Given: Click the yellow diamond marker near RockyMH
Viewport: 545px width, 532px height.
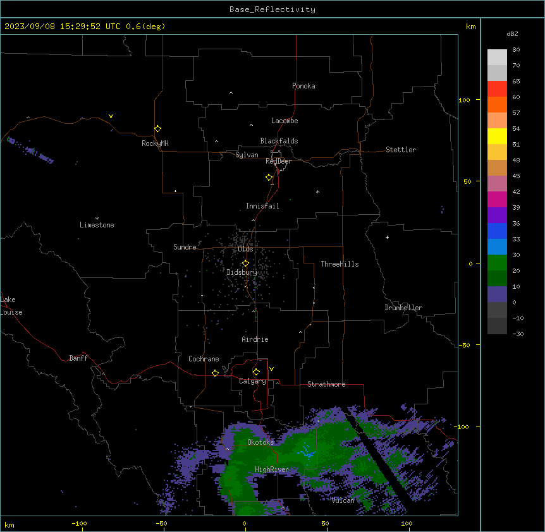Looking at the screenshot, I should point(158,129).
